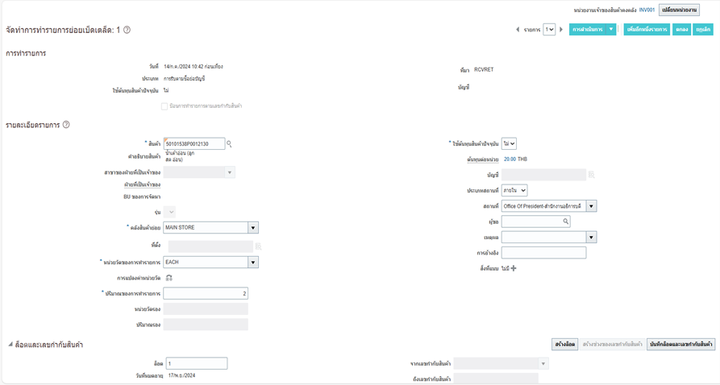Click the การอ้างอิง reference input field
This screenshot has width=720, height=385.
pyautogui.click(x=543, y=252)
